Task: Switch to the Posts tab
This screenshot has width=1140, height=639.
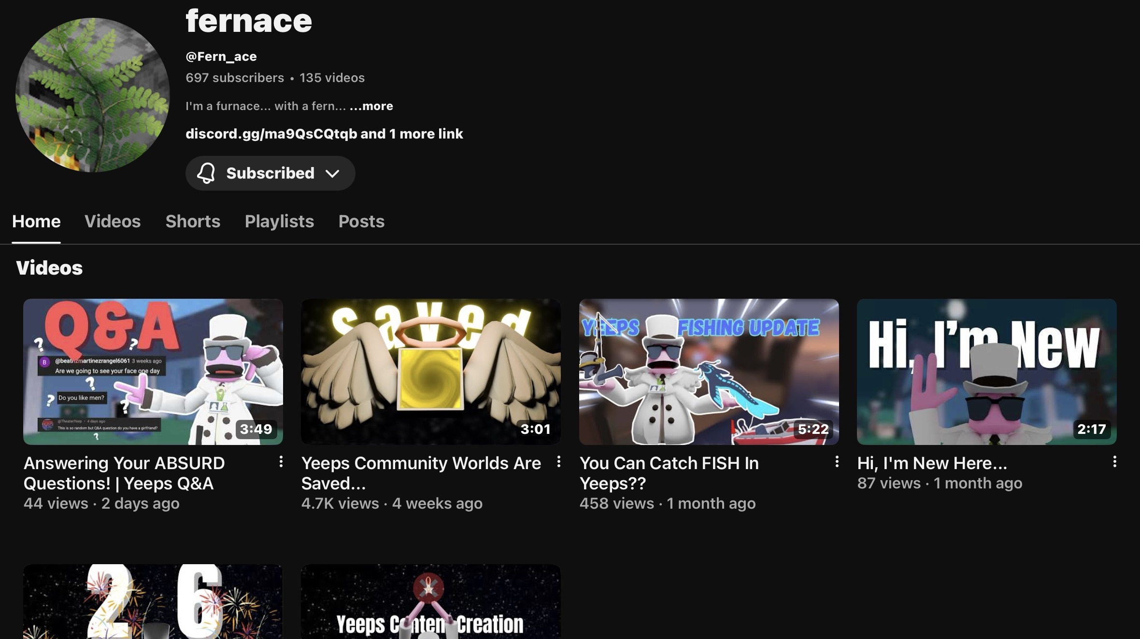Action: [x=361, y=221]
